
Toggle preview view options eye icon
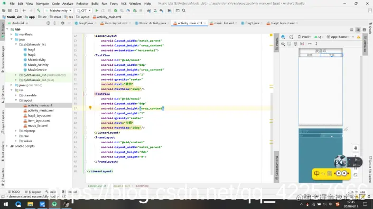click(x=283, y=44)
